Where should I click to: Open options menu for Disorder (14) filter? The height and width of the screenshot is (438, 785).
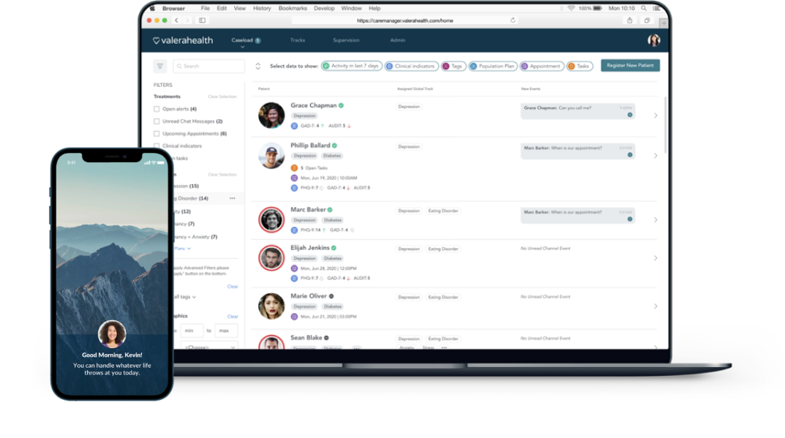[x=233, y=198]
